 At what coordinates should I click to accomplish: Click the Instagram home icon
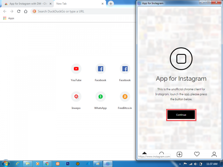pos(145,154)
